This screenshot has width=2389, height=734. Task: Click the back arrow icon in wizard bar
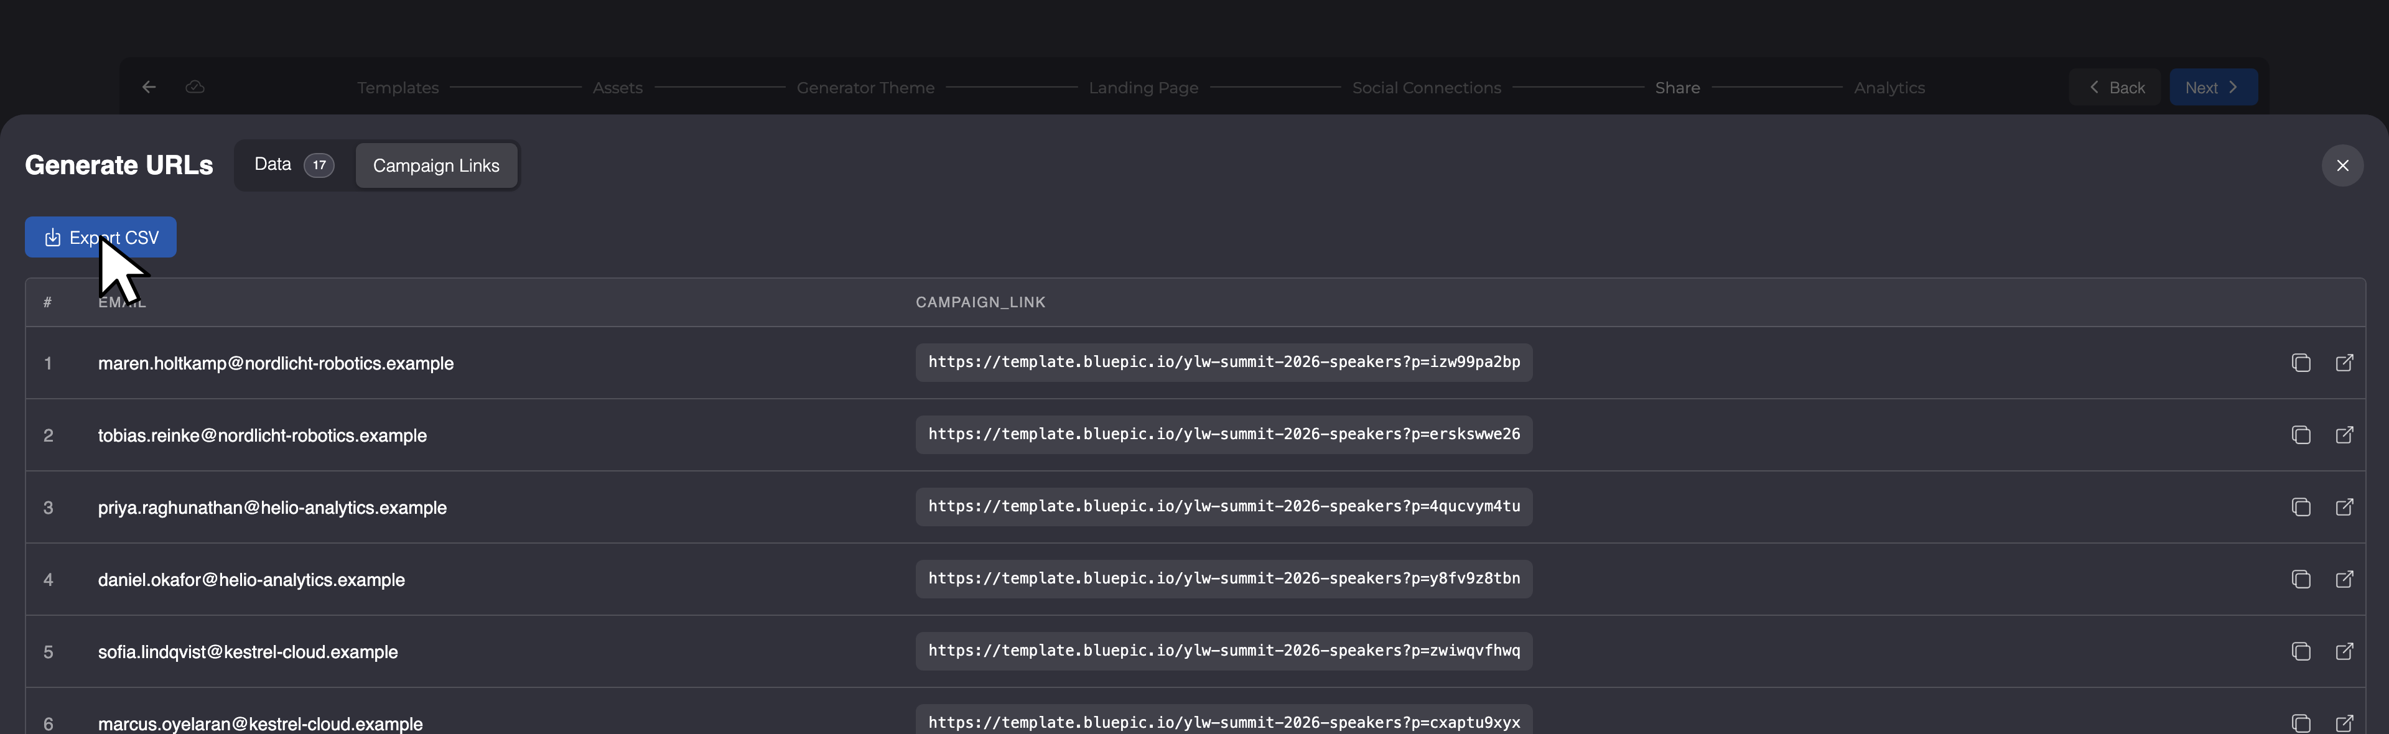149,87
